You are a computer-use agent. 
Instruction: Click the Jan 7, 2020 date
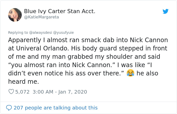(x=73, y=92)
